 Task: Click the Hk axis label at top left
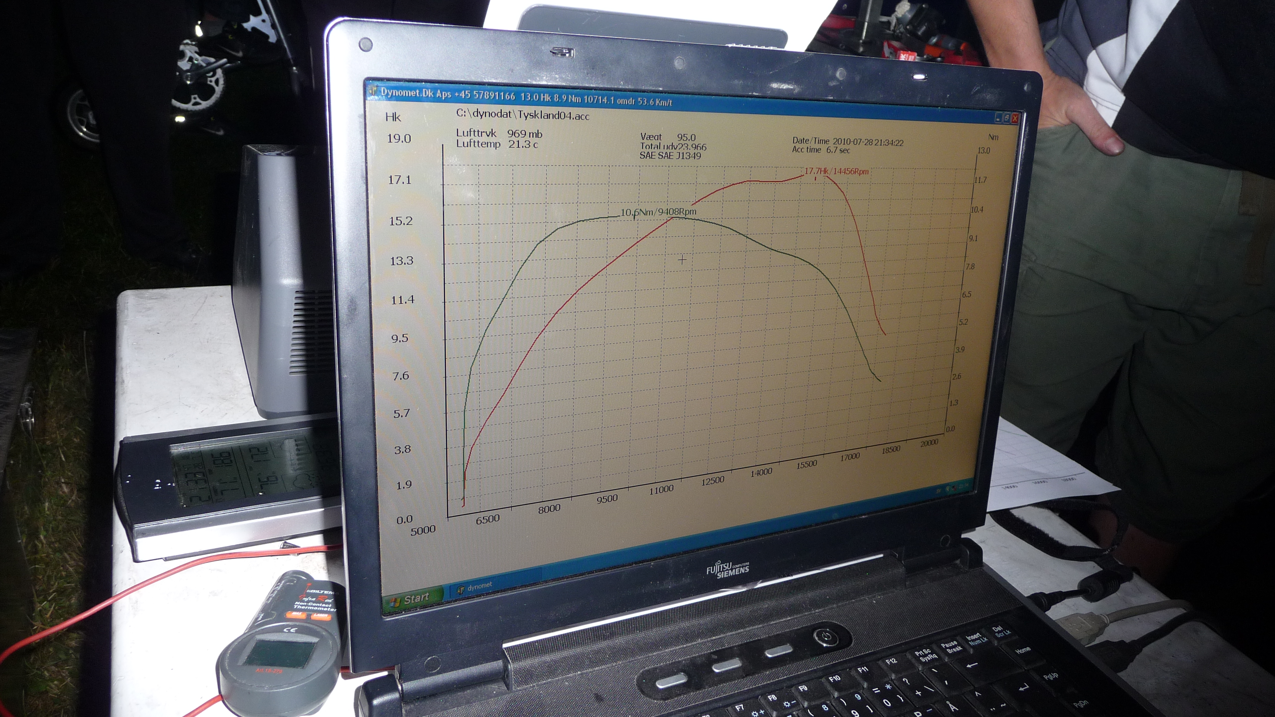[393, 117]
